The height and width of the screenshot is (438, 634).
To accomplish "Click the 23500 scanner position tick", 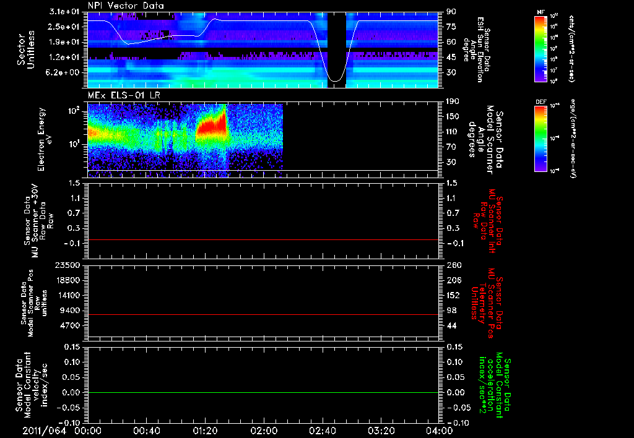I will pos(67,265).
